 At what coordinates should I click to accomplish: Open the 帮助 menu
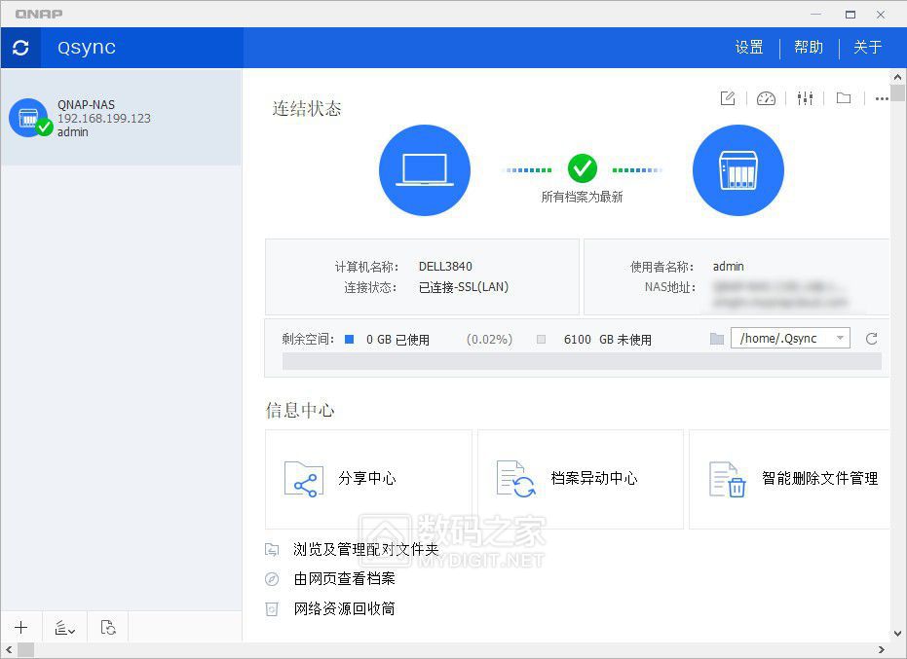pyautogui.click(x=809, y=47)
